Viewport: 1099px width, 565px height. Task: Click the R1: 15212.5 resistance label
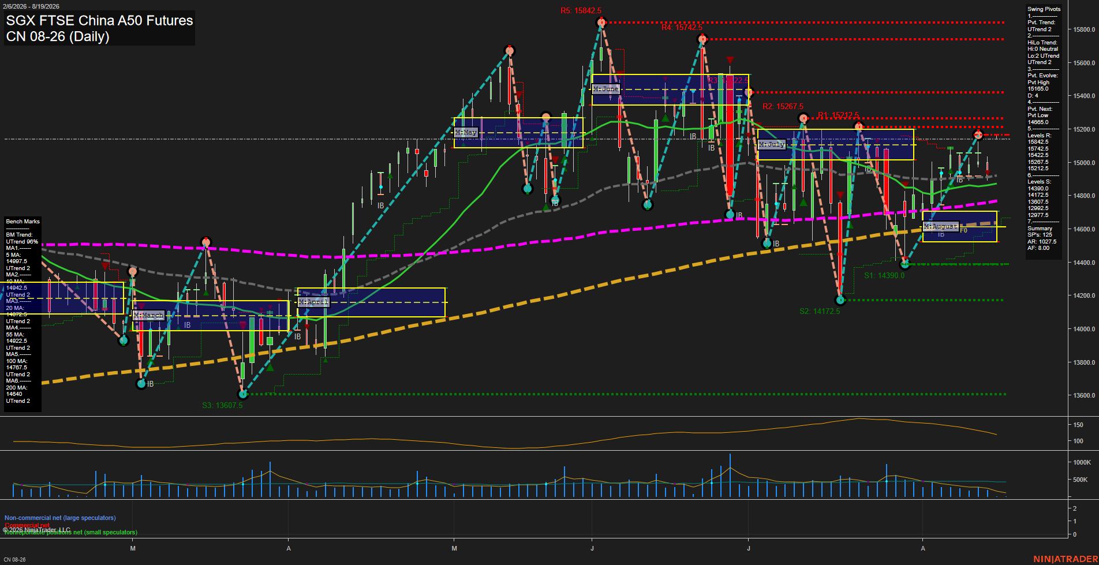tap(838, 115)
